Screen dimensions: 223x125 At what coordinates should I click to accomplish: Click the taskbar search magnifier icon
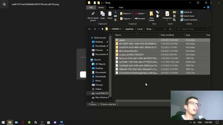36,122
